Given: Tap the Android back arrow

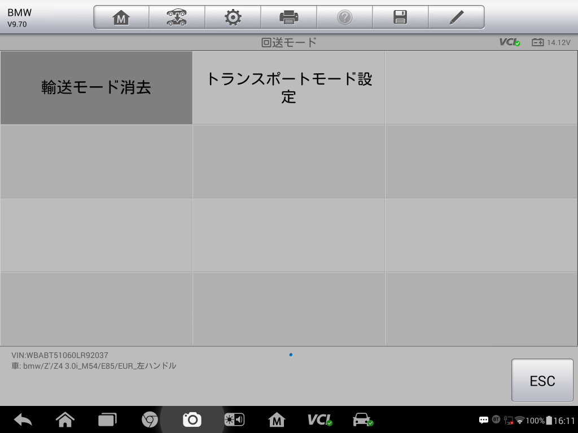Looking at the screenshot, I should click(23, 419).
